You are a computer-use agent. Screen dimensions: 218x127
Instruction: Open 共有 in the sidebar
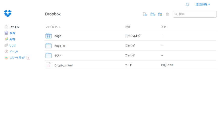(12, 39)
